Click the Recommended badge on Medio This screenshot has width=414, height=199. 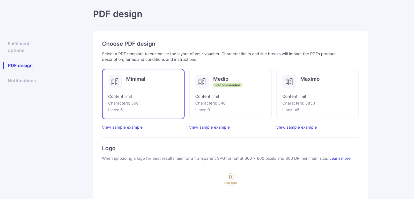click(x=228, y=85)
